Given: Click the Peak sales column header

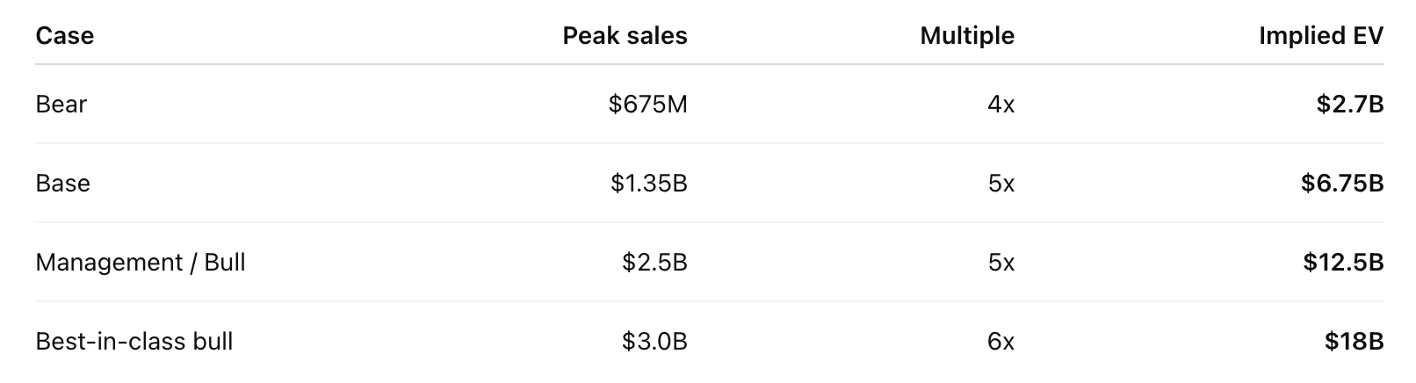Looking at the screenshot, I should click(625, 36).
